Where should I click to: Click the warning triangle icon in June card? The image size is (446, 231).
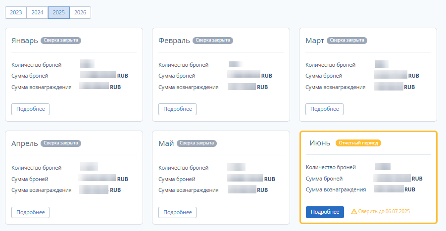click(x=354, y=212)
